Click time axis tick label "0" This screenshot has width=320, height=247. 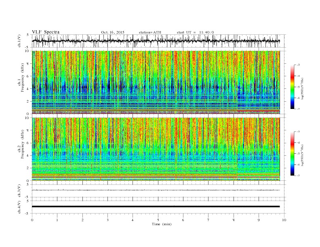[32, 220]
